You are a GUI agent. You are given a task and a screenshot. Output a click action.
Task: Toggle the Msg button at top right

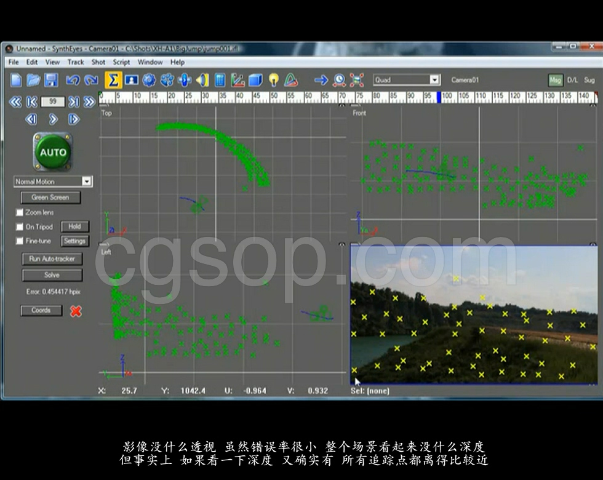[x=555, y=80]
